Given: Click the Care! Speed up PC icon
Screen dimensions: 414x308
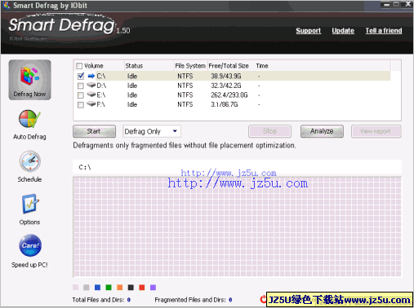Looking at the screenshot, I should 30,245.
